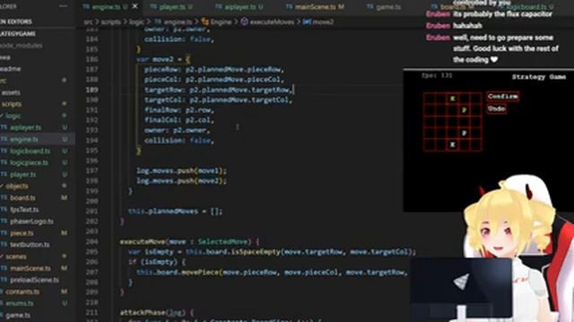
Task: Close the engine.ts editor tab
Action: tap(135, 6)
